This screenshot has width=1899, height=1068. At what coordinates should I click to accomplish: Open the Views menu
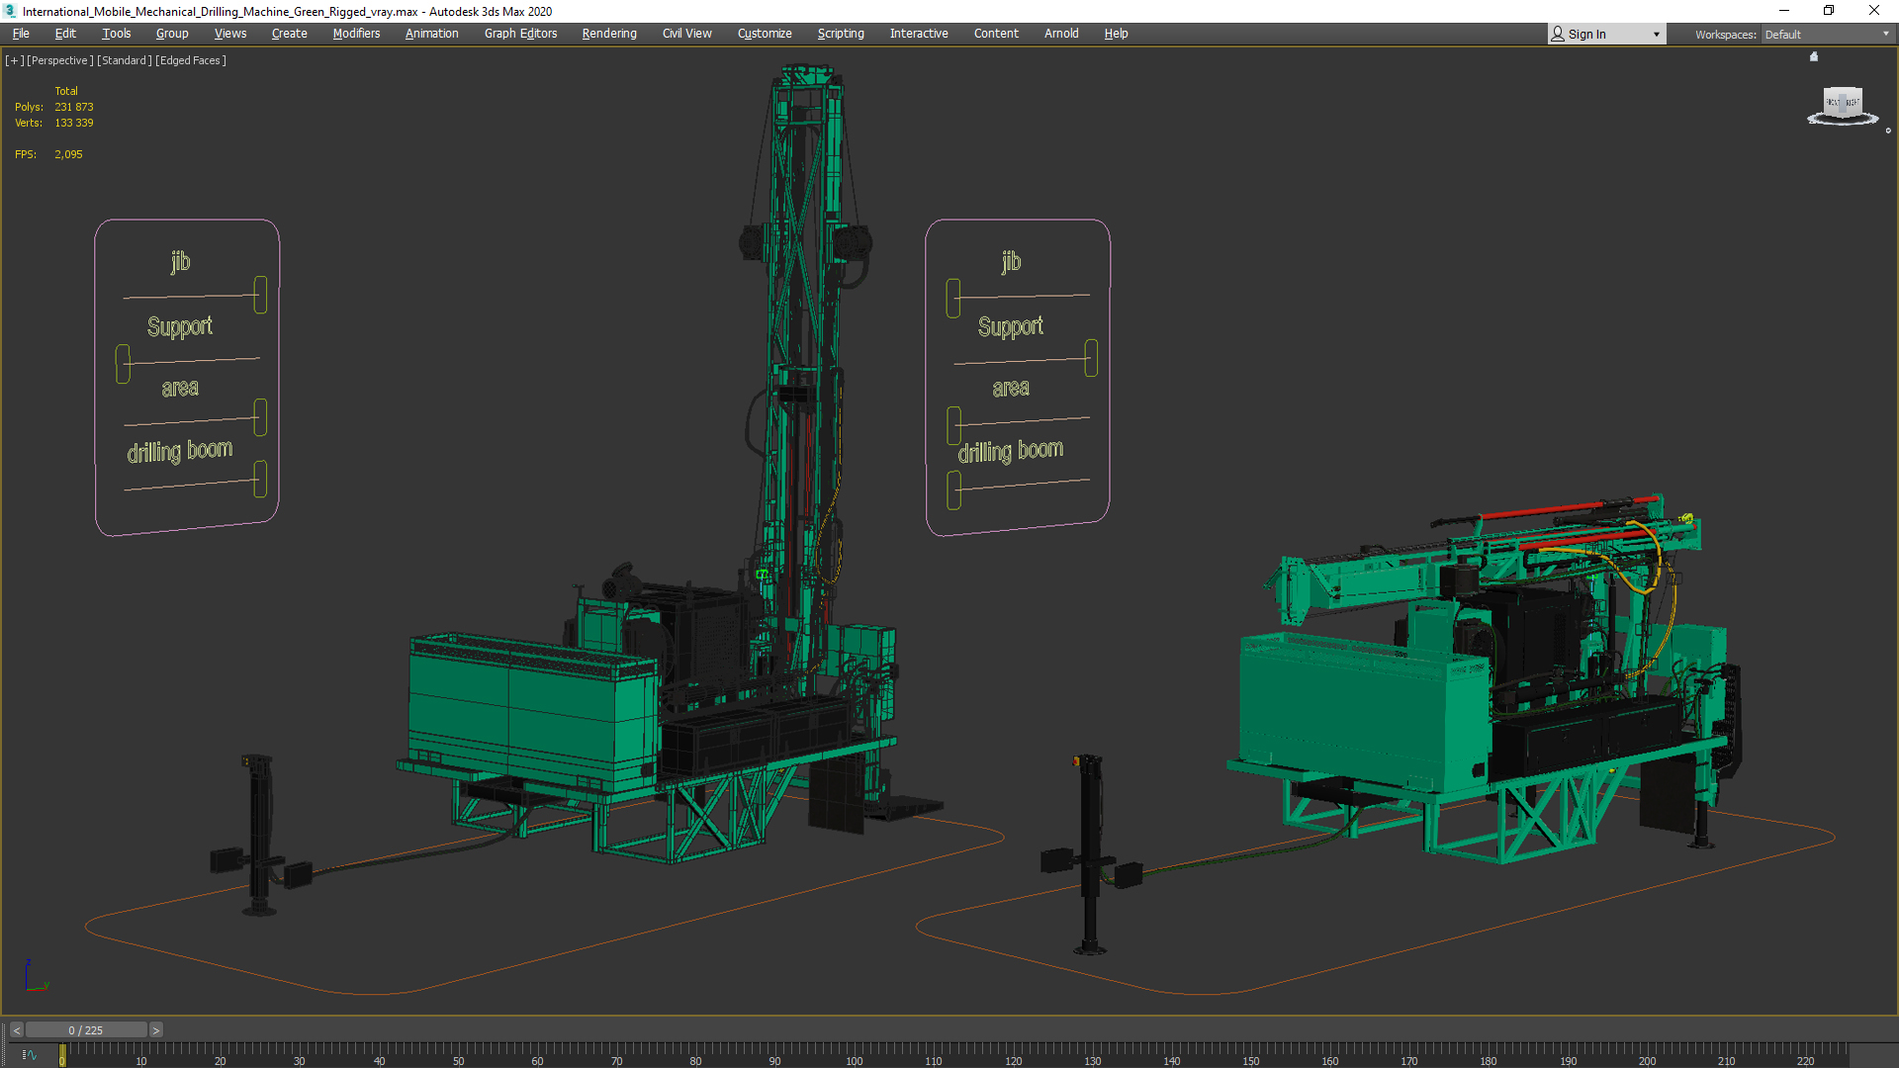pyautogui.click(x=230, y=34)
